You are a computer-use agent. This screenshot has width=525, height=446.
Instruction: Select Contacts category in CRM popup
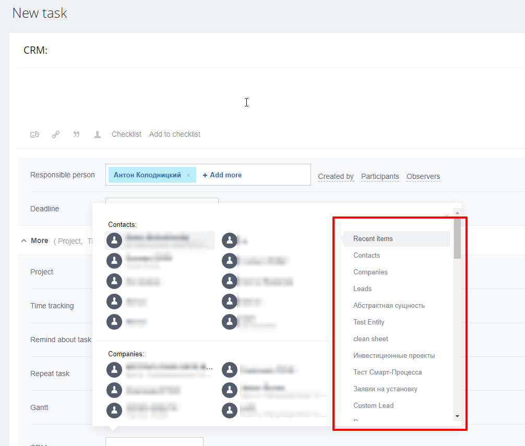[367, 255]
